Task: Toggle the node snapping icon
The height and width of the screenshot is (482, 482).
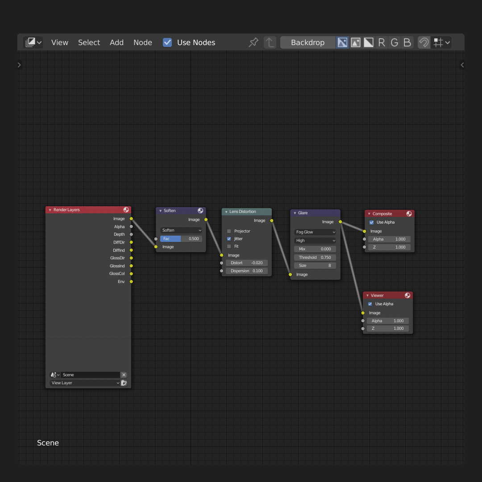Action: [x=424, y=42]
